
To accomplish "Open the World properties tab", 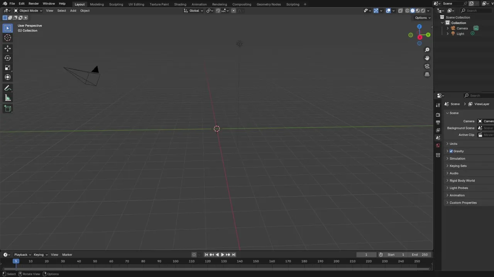I will click(438, 145).
